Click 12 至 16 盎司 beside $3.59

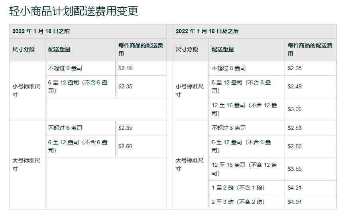[244, 169]
